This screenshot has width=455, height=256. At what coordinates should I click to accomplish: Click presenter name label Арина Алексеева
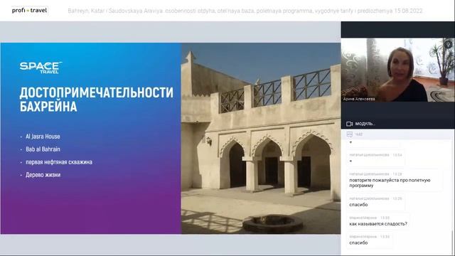tap(359, 99)
